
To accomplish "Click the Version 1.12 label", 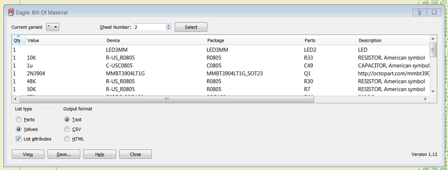I will (424, 154).
